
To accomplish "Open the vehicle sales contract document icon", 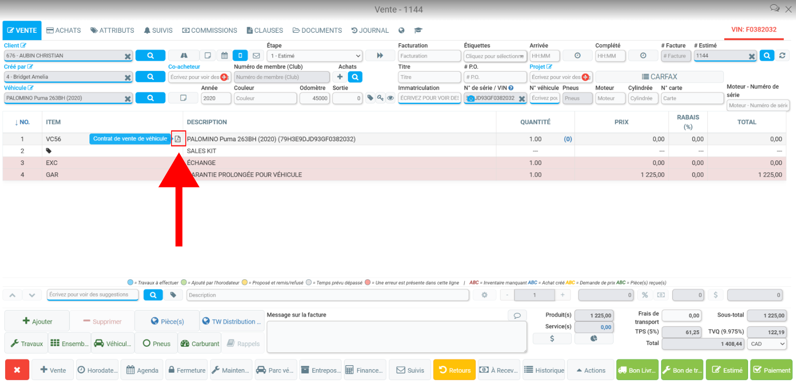I will [x=178, y=139].
